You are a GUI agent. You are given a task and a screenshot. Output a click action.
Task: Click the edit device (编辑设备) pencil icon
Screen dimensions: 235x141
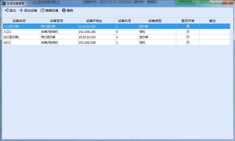point(42,11)
